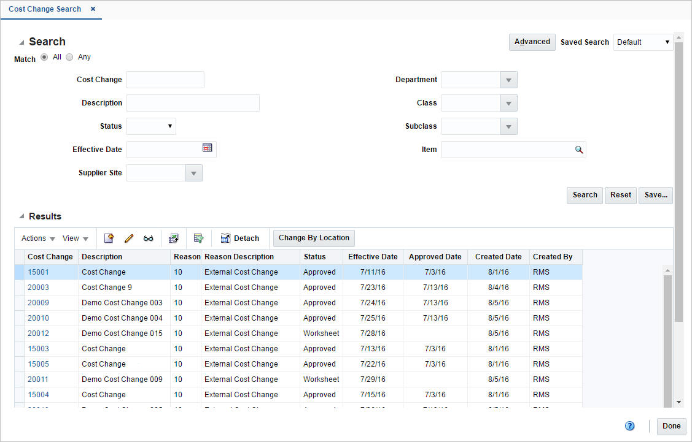
Task: Click the Export to Excel icon
Action: tap(174, 238)
